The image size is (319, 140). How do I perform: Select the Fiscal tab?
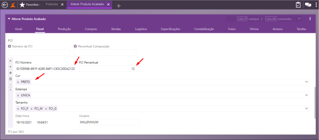(40, 29)
